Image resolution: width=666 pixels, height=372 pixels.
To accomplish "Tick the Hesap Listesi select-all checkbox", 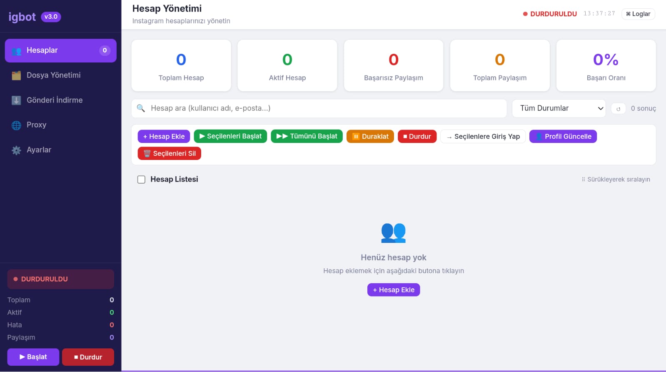I will click(142, 180).
